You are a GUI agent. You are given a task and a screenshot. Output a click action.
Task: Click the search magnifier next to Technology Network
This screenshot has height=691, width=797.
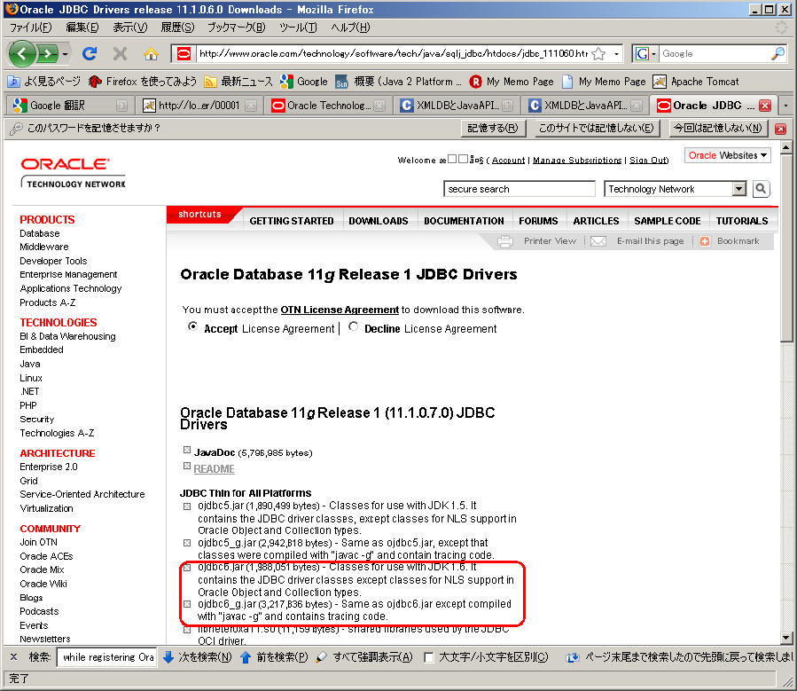[x=761, y=189]
